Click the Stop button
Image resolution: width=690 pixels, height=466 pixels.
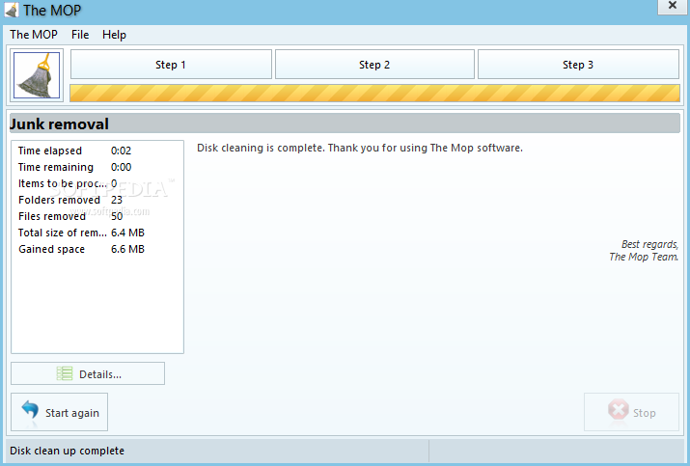[631, 412]
